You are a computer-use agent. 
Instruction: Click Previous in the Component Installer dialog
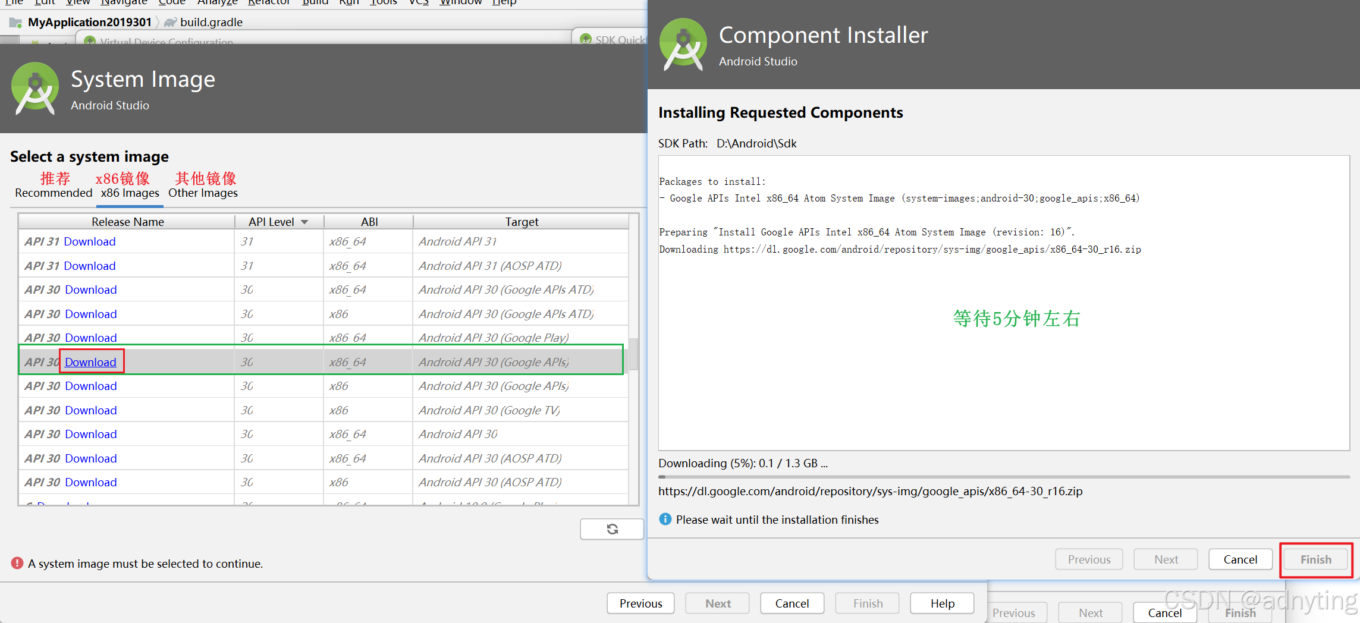tap(1089, 559)
